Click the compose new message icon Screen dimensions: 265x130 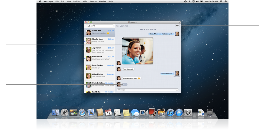point(88,26)
